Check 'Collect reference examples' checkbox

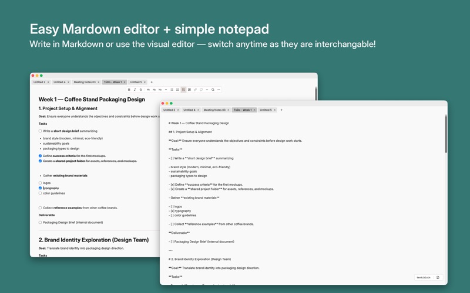[40, 208]
